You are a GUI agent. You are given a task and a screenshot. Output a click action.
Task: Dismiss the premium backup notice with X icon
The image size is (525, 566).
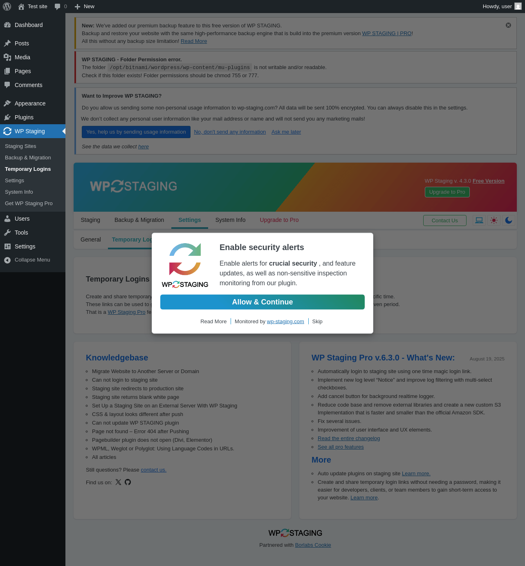coord(508,25)
